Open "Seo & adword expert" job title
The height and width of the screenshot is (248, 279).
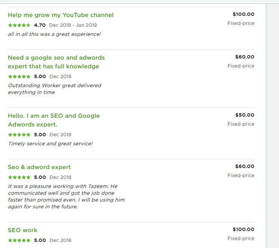tap(39, 167)
